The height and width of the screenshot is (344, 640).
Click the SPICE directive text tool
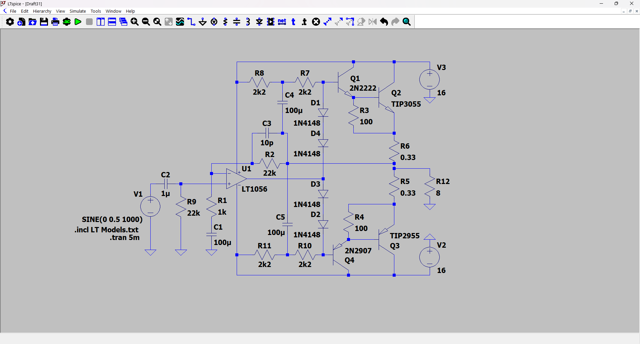[x=305, y=22]
